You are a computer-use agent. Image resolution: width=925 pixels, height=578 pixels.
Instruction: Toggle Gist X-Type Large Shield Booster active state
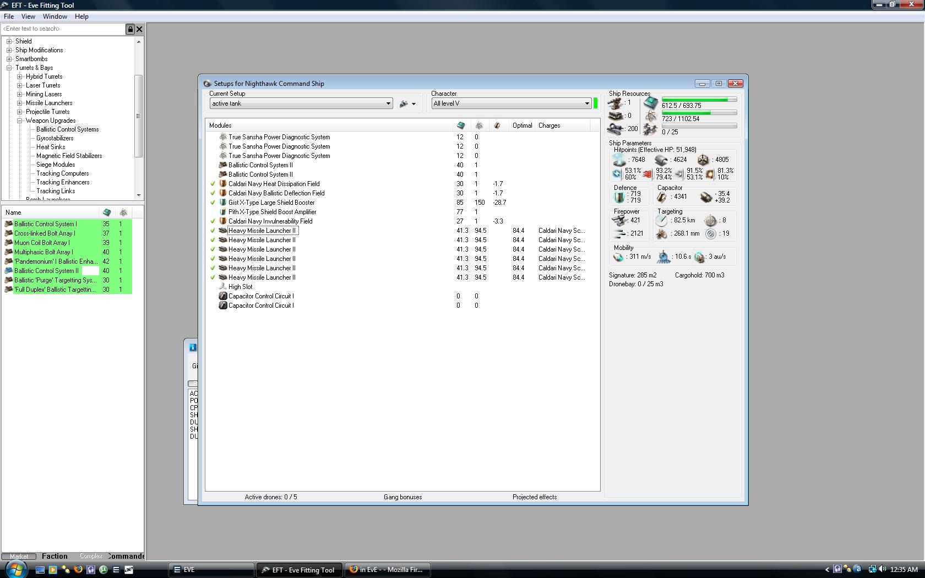(x=213, y=203)
